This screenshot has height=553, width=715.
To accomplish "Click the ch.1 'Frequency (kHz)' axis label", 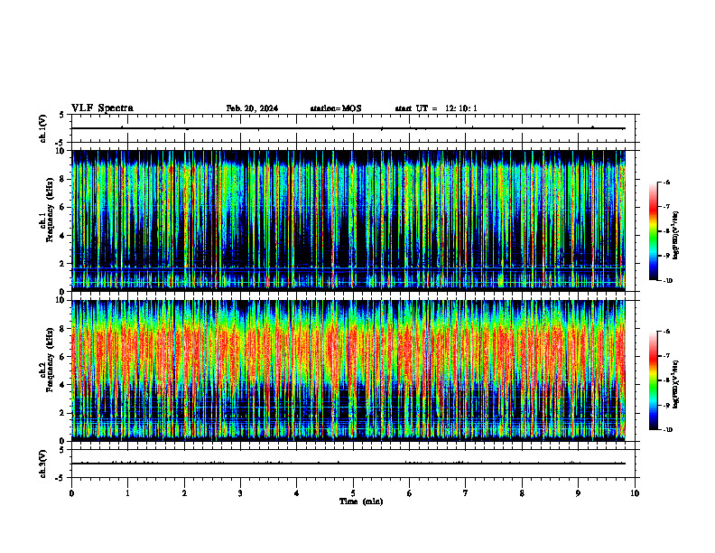I will [50, 210].
